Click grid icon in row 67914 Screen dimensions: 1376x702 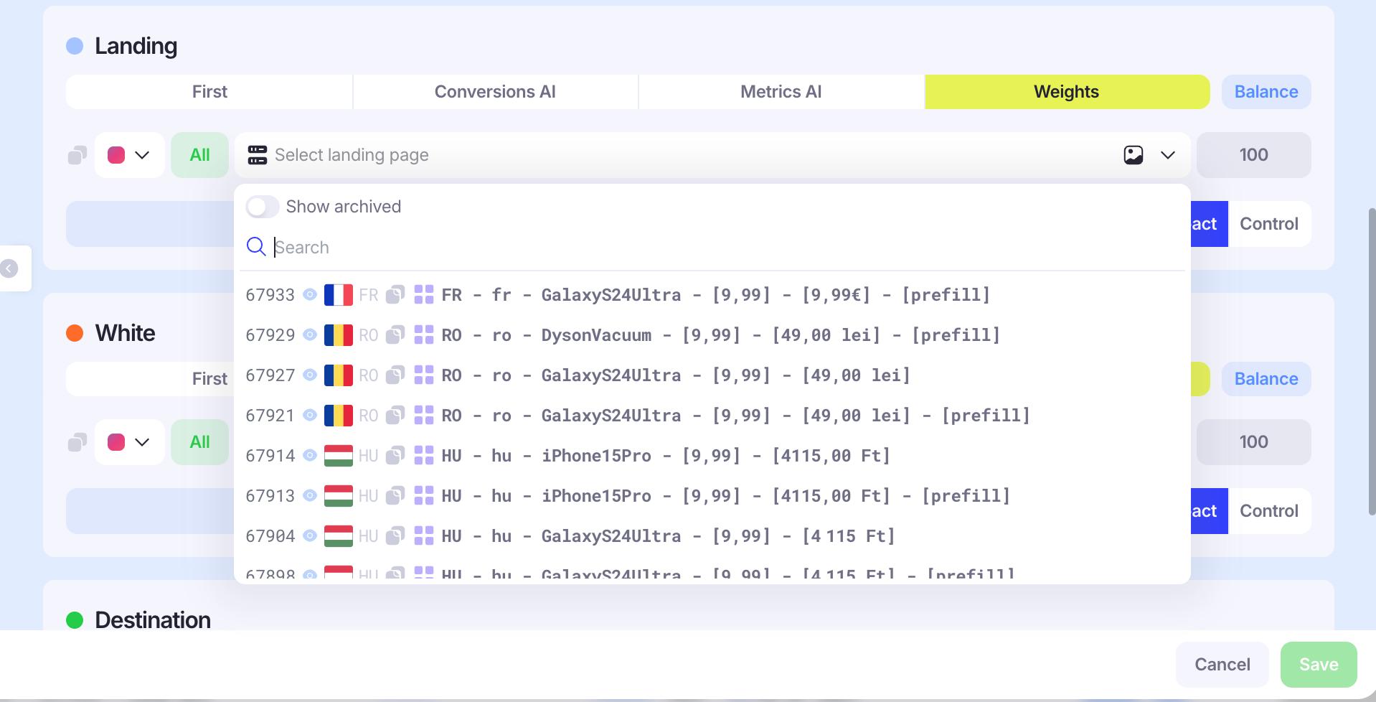tap(424, 455)
